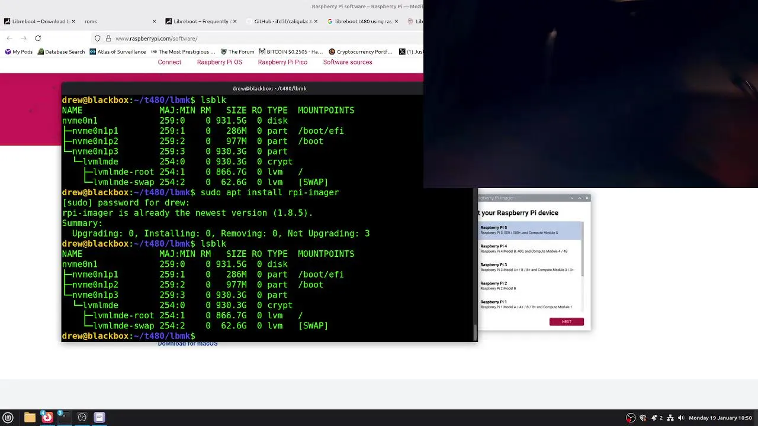The image size is (758, 426).
Task: Click the padlock site info icon
Action: 108,38
